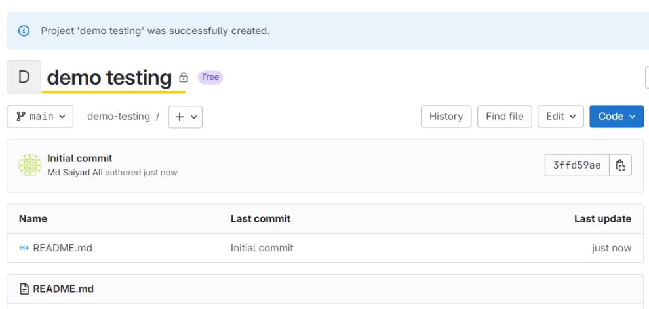649x309 pixels.
Task: Click the Free plan badge
Action: click(210, 77)
